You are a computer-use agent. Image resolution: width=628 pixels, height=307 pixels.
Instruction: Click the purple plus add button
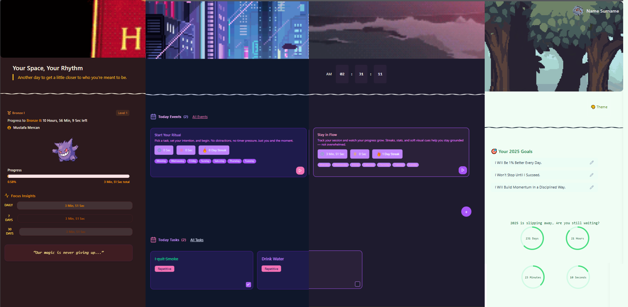pyautogui.click(x=466, y=212)
